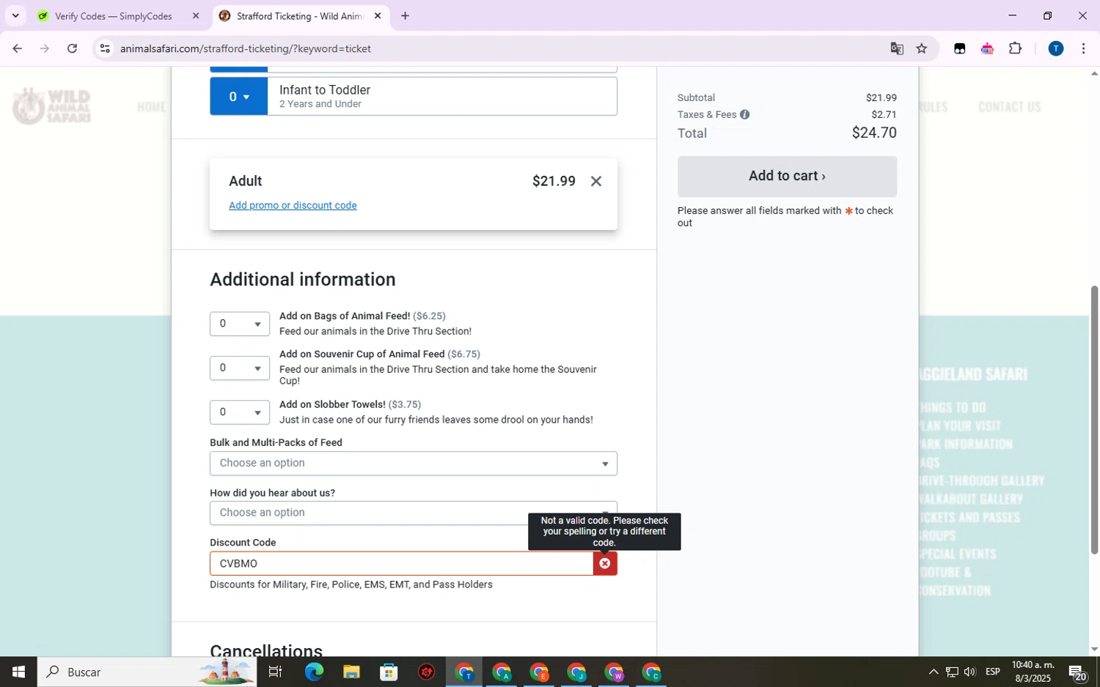1100x687 pixels.
Task: Click the Discount Code input field
Action: pyautogui.click(x=401, y=563)
